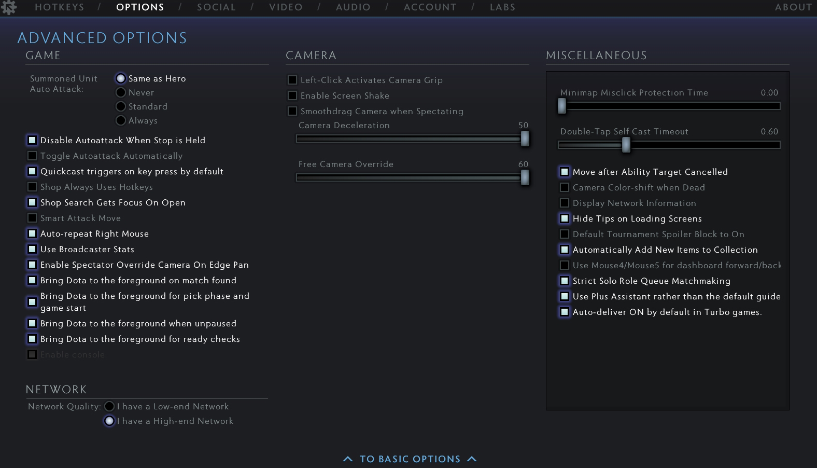Click up chevron right of To Basic Options
The image size is (817, 468).
(x=472, y=459)
